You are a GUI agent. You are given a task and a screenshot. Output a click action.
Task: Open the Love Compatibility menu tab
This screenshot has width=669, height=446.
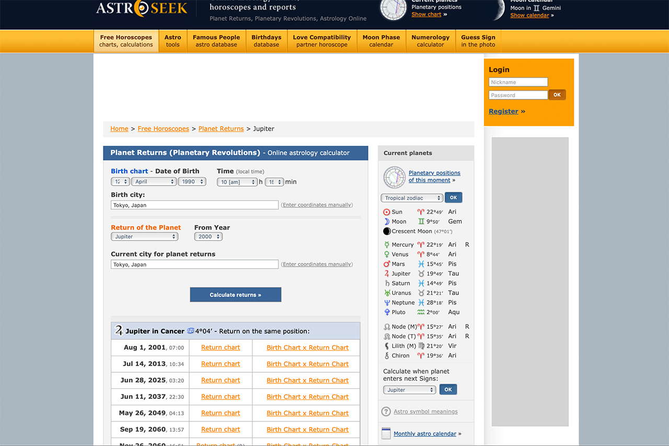pos(322,41)
